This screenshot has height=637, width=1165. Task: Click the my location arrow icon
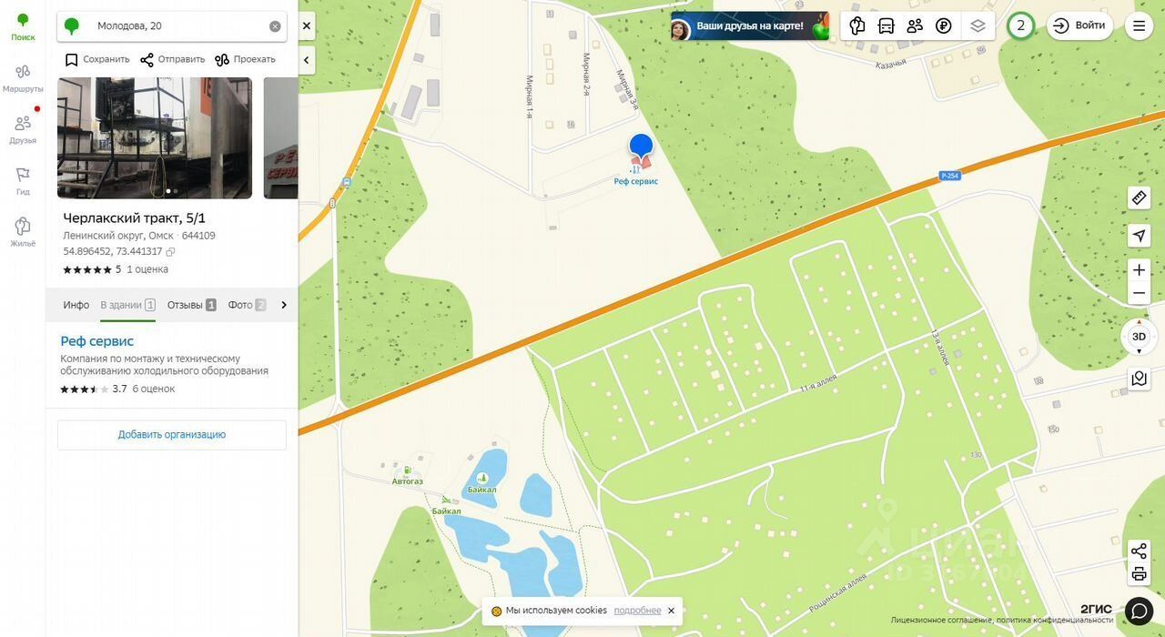[x=1139, y=236]
